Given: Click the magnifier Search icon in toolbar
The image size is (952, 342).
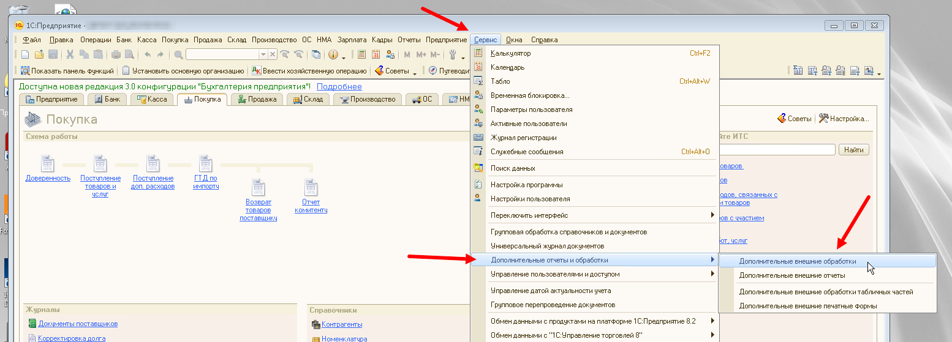Looking at the screenshot, I should pyautogui.click(x=179, y=54).
